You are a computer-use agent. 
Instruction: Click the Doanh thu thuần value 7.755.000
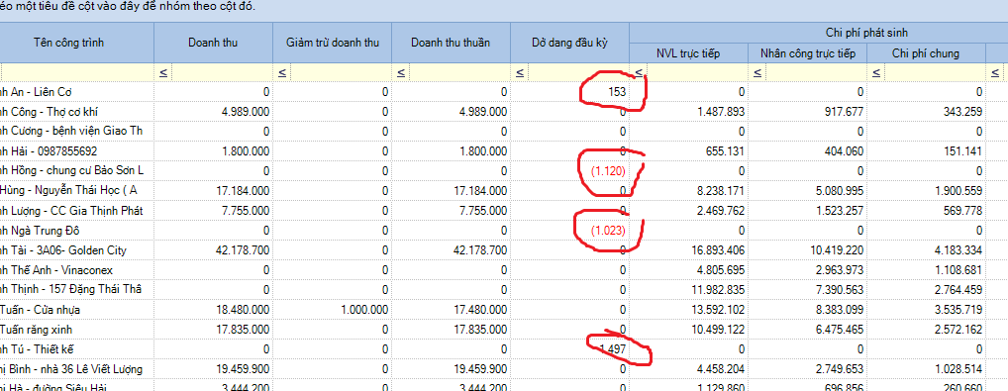point(483,211)
